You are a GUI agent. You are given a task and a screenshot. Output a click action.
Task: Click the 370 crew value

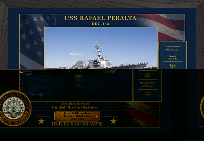(147, 94)
